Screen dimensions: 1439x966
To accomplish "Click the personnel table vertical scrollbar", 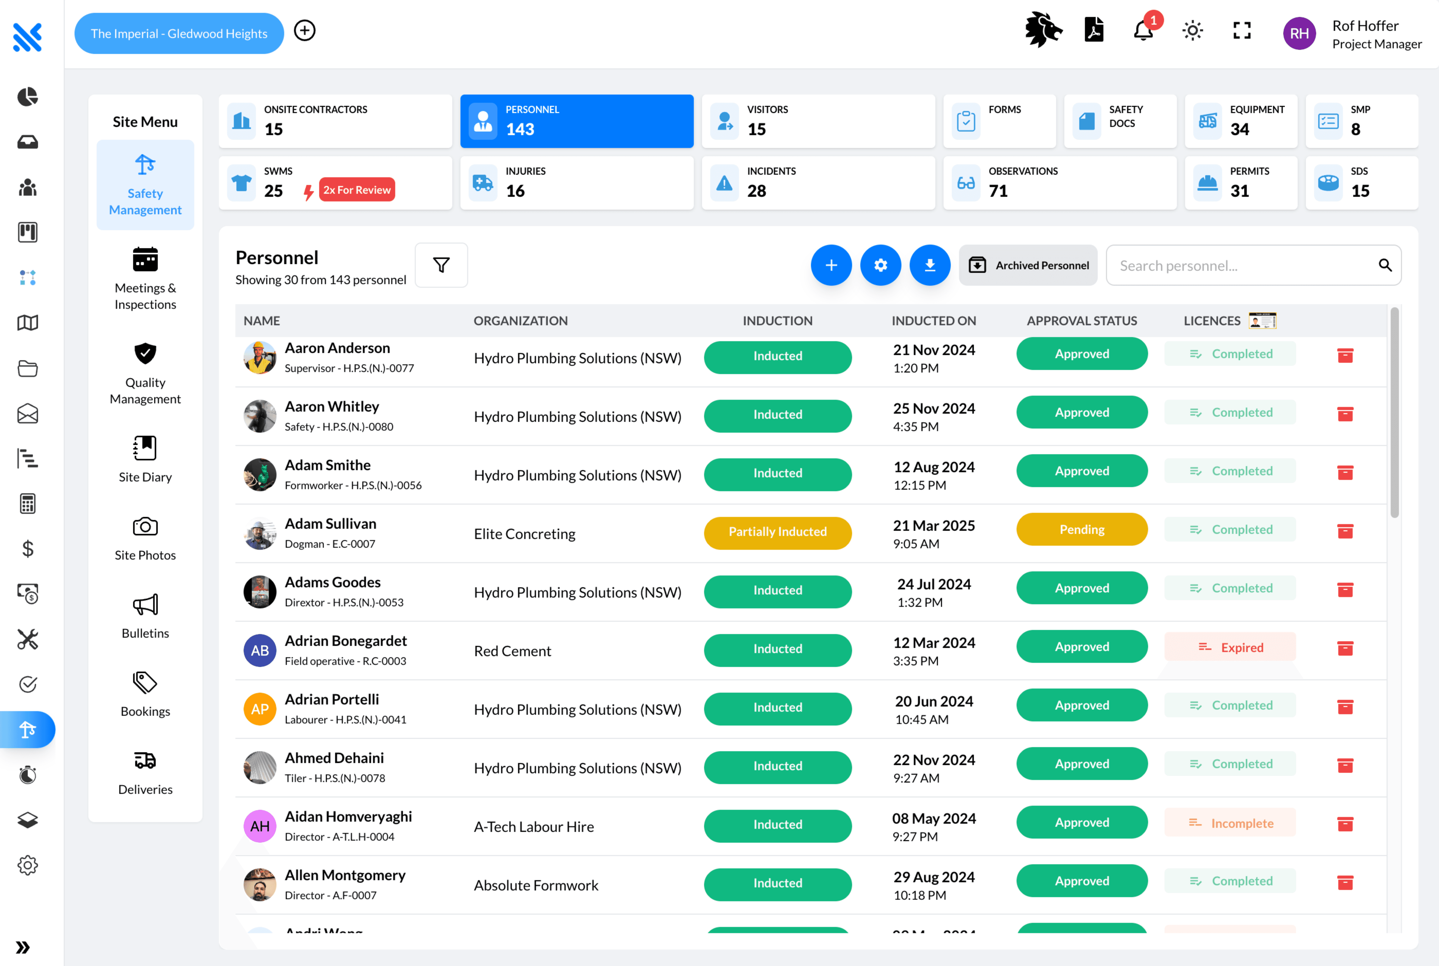I will click(1394, 413).
